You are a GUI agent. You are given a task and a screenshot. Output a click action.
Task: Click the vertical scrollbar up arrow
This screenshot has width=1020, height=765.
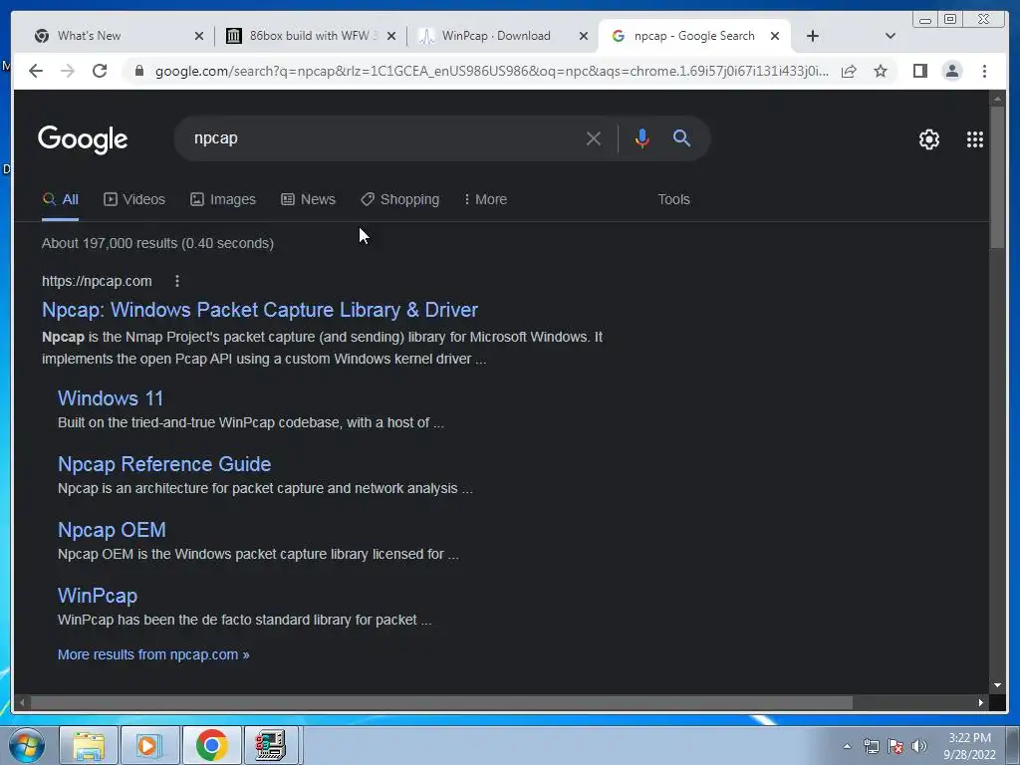pos(997,99)
